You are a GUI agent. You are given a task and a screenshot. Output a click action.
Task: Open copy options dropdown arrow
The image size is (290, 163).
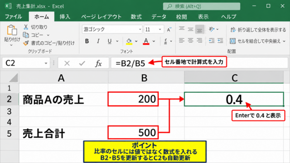pos(48,35)
